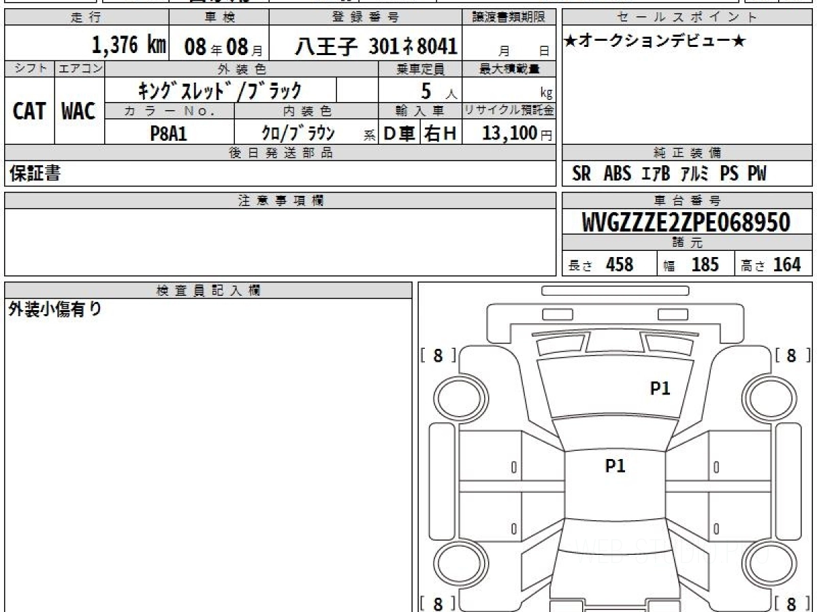The image size is (817, 612).
Task: Click the 諸元 header
Action: tap(687, 243)
